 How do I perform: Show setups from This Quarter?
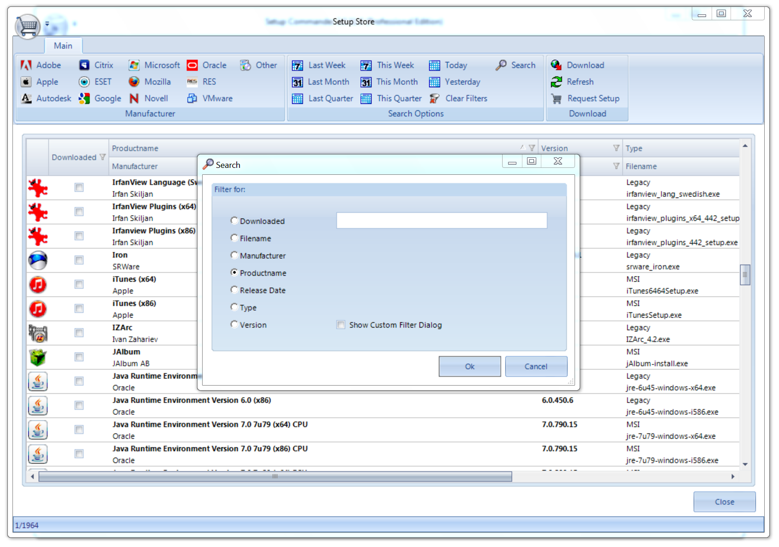pyautogui.click(x=391, y=98)
